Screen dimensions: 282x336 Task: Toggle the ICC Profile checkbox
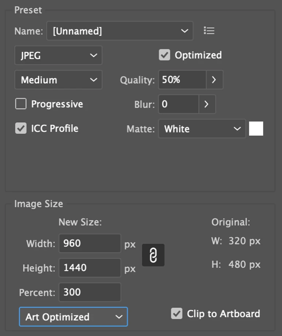(x=21, y=128)
